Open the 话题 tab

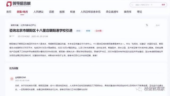coord(52,12)
